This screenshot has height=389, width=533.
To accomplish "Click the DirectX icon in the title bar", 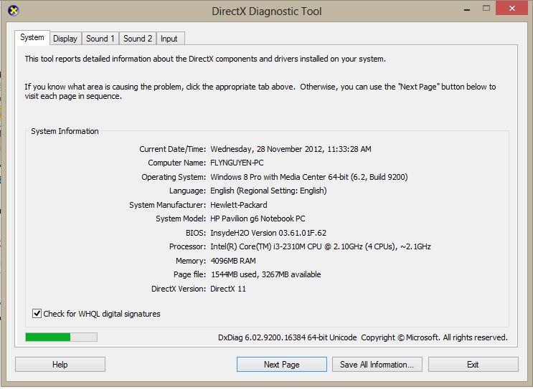I will 13,11.
